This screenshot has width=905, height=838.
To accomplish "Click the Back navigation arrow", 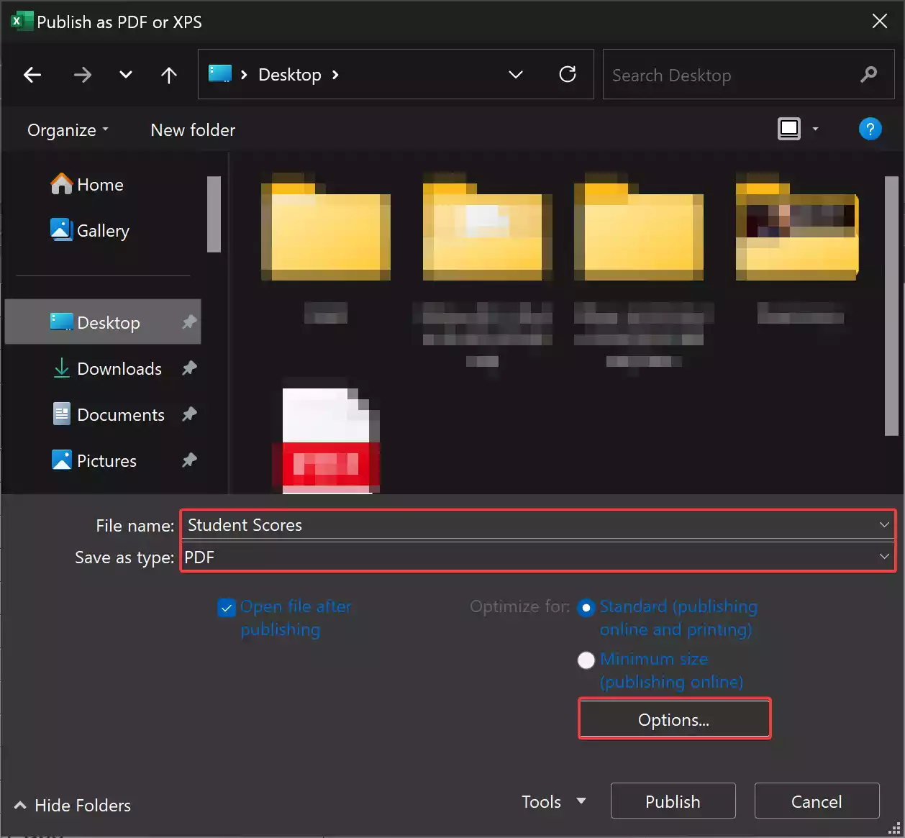I will pyautogui.click(x=32, y=75).
